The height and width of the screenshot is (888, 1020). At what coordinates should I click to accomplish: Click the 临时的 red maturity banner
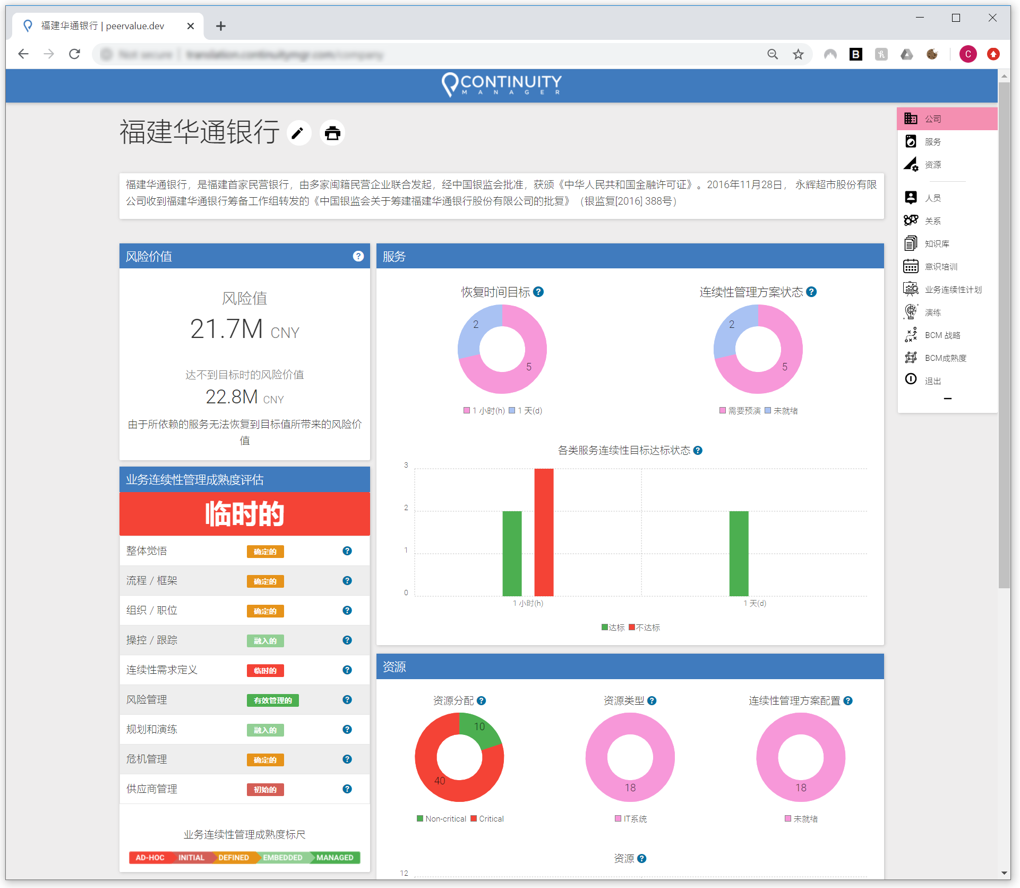(244, 514)
